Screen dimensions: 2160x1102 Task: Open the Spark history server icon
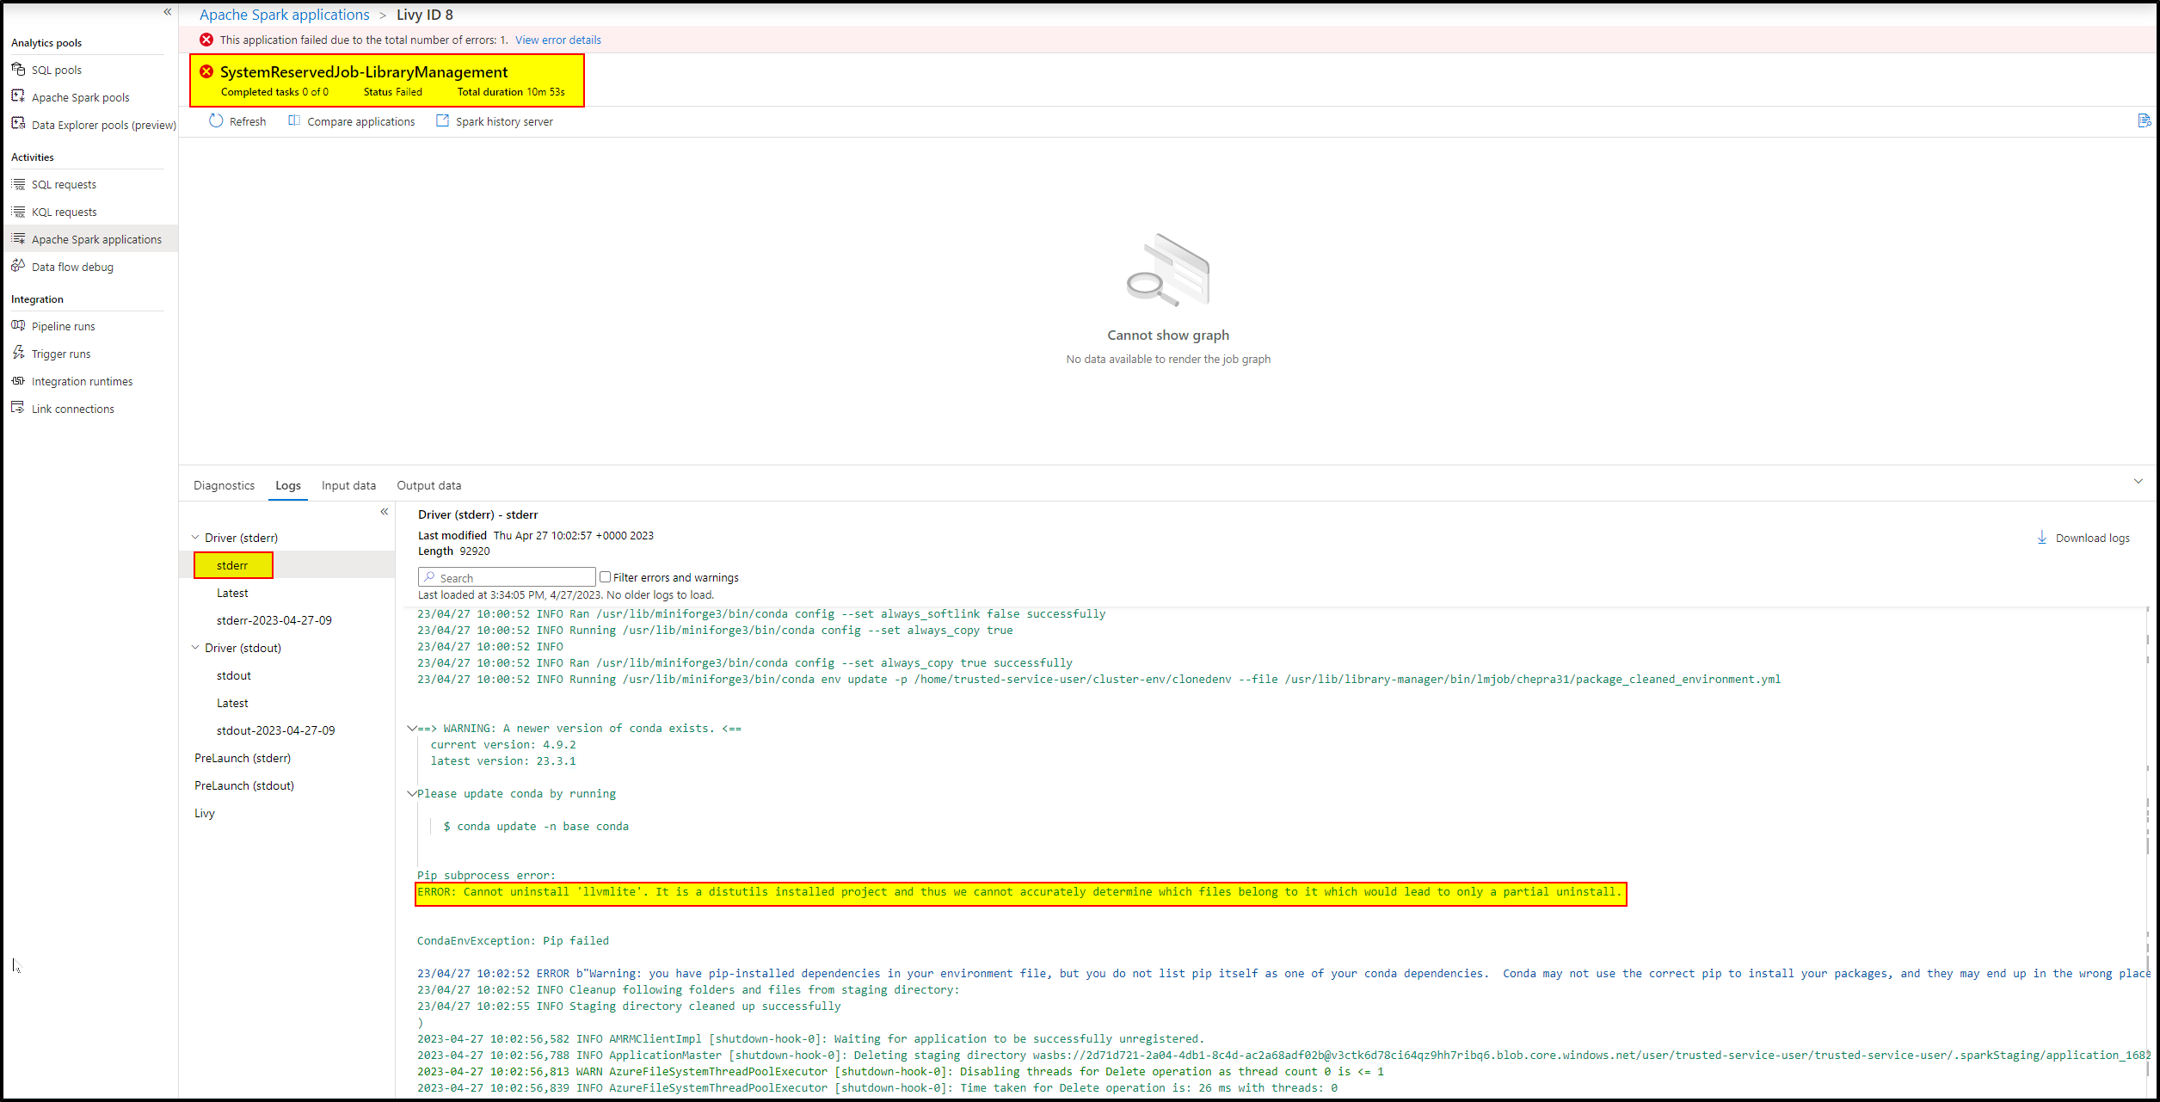[442, 121]
